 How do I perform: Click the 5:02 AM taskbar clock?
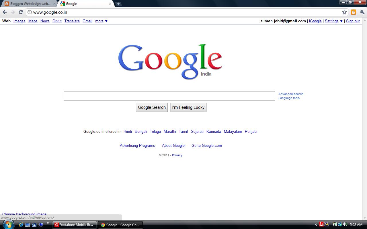click(356, 225)
